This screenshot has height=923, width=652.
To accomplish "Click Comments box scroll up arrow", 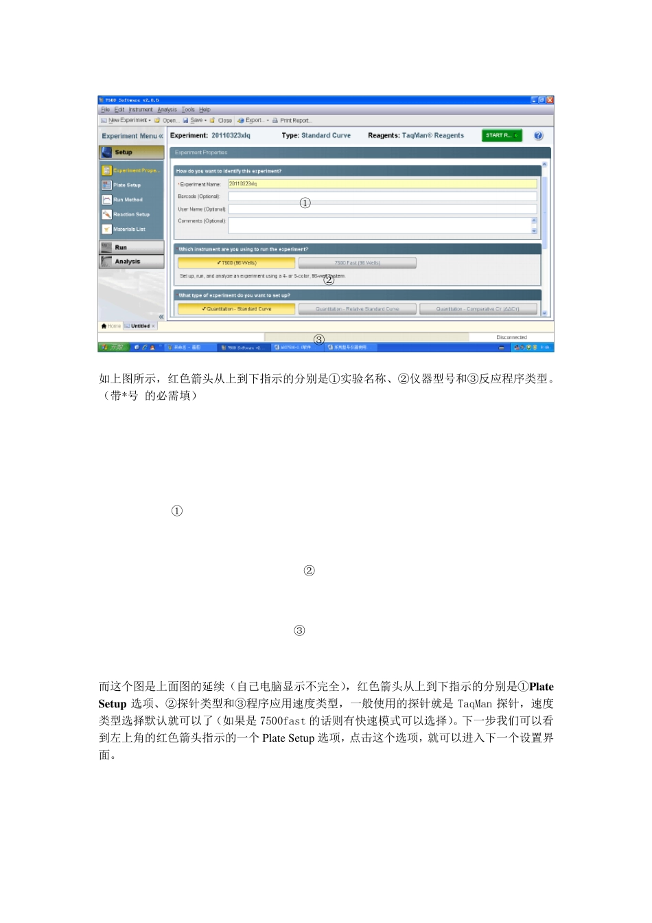I will tap(534, 220).
